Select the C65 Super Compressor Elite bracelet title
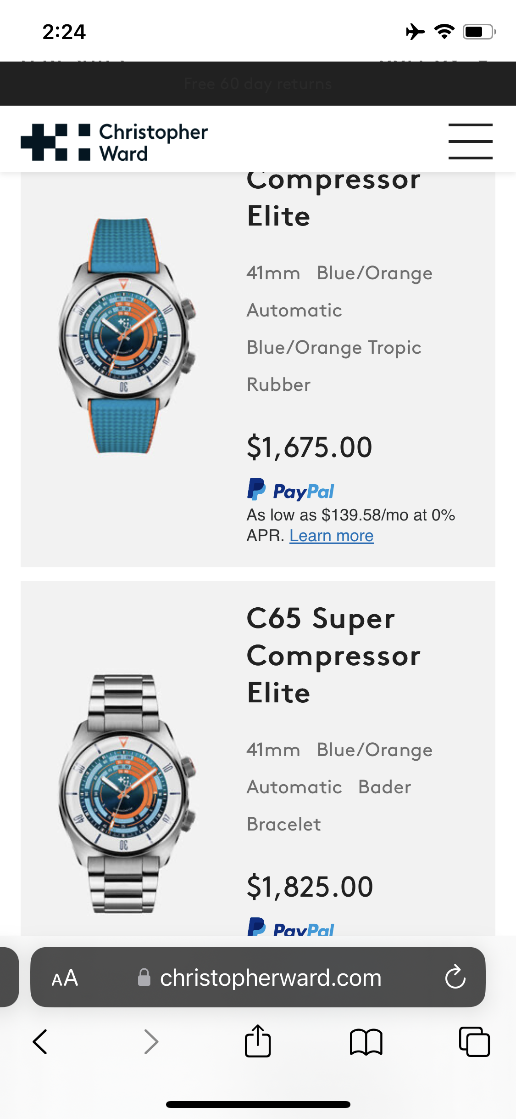 click(x=333, y=655)
